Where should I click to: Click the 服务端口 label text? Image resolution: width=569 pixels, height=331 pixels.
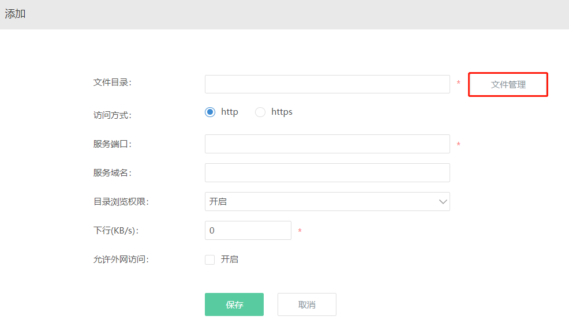pos(112,144)
